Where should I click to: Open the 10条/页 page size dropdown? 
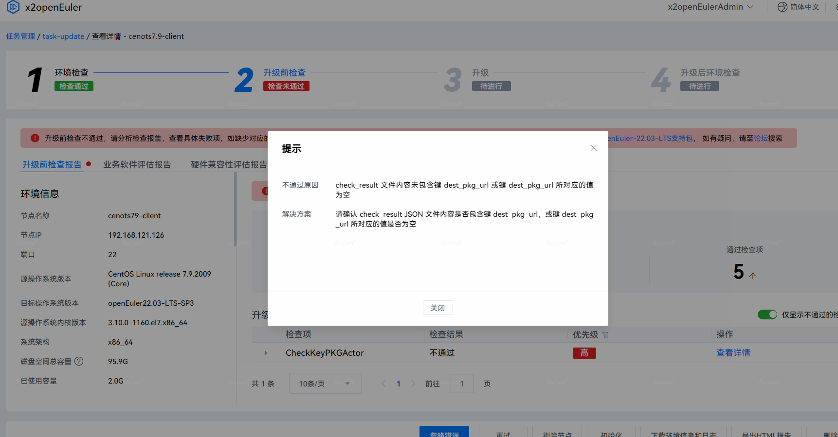[x=325, y=384]
